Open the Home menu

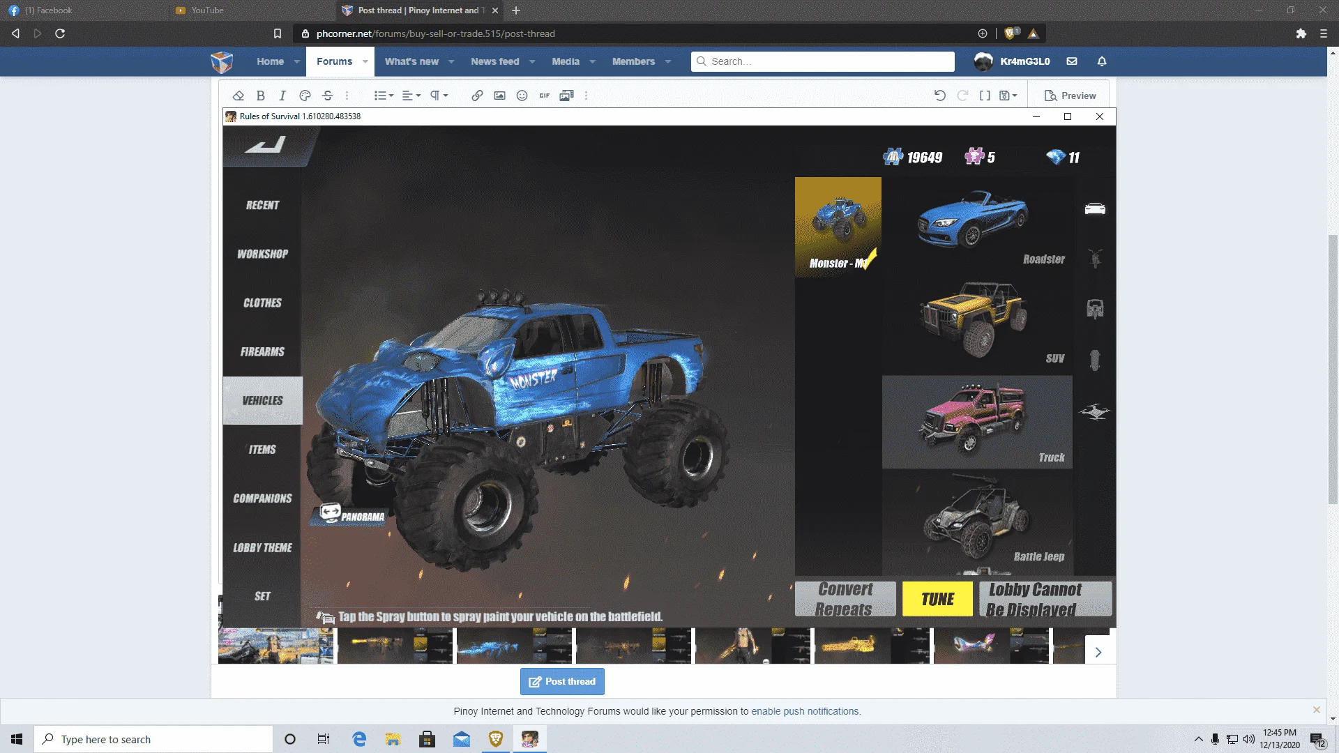[x=270, y=61]
